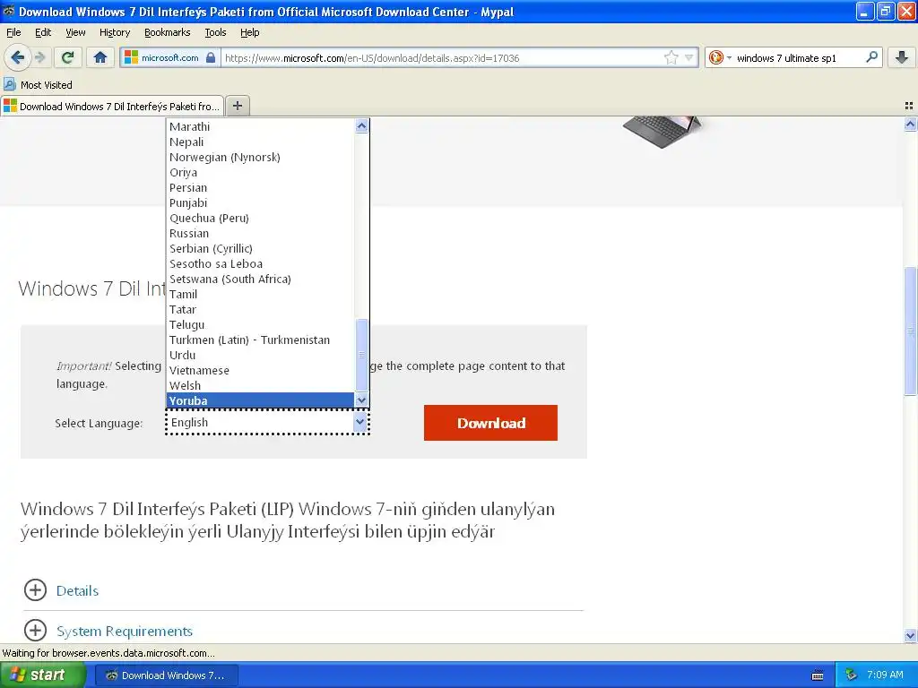Viewport: 918px width, 688px height.
Task: Select Punjabi in the dropdown list
Action: point(261,202)
